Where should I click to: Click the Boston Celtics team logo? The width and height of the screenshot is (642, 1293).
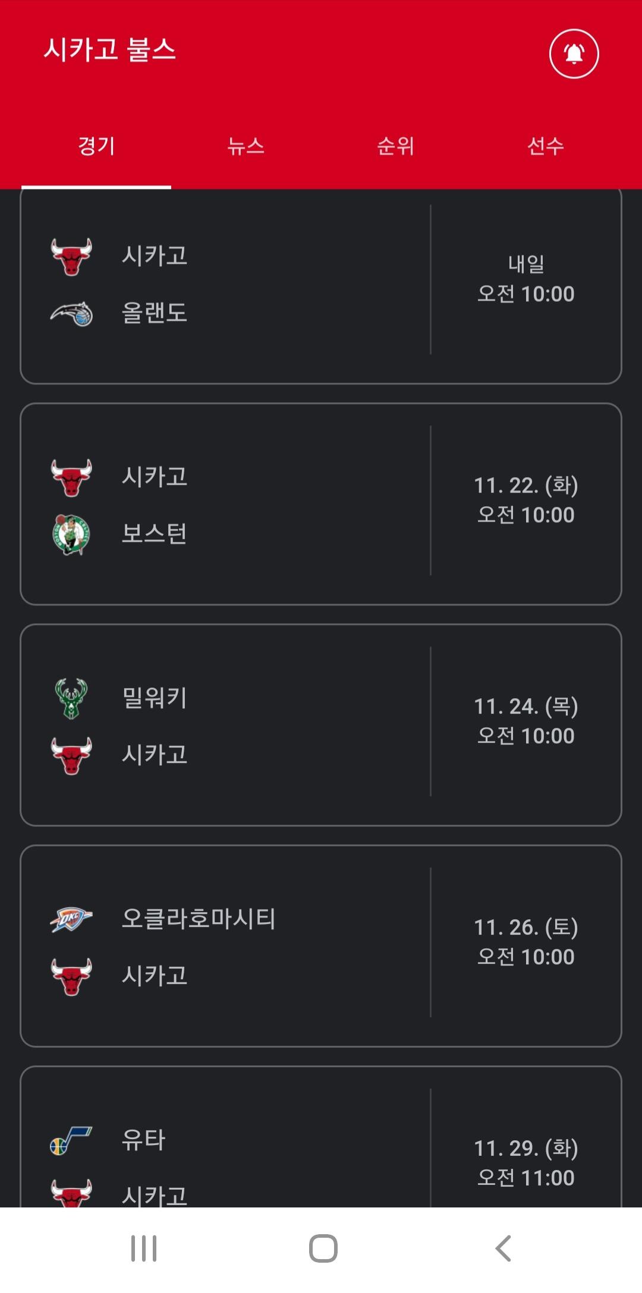pos(71,534)
